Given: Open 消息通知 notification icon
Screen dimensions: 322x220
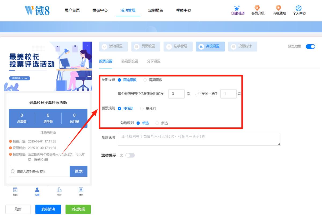Looking at the screenshot, I should click(x=279, y=8).
